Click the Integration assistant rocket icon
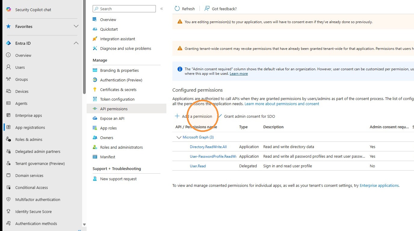 click(95, 39)
